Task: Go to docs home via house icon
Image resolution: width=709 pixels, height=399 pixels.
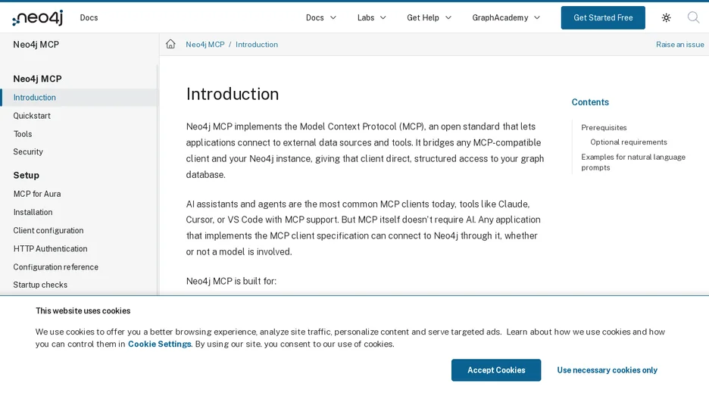Action: pyautogui.click(x=170, y=44)
